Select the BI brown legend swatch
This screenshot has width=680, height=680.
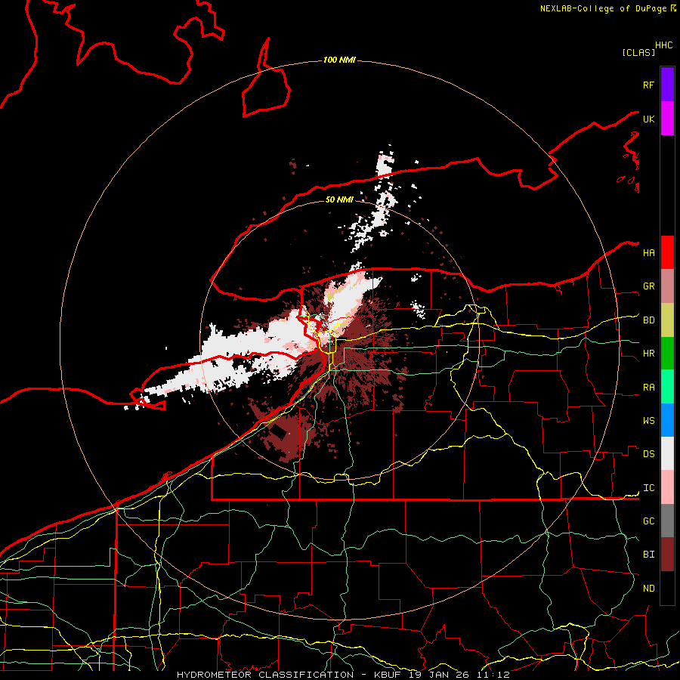point(667,555)
